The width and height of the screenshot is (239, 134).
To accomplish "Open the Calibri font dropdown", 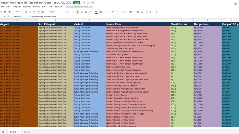I will point(56,12).
